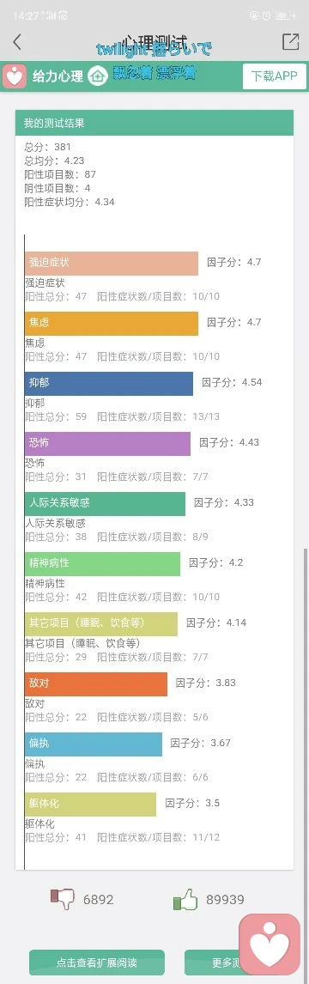Tap the thumbs-down dislike icon
Screen dimensions: 309x984
tap(62, 899)
